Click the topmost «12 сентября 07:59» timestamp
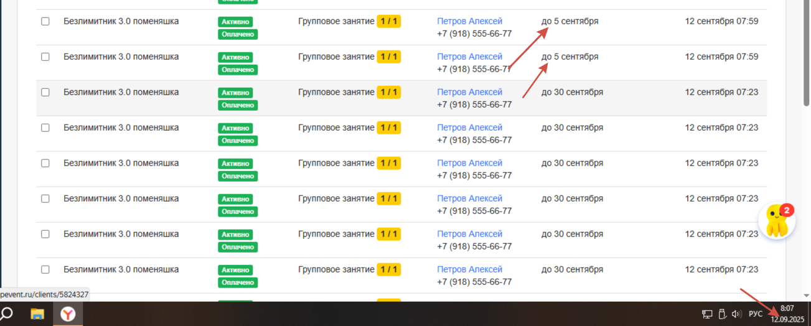Screen dimensions: 811x326 tap(721, 21)
